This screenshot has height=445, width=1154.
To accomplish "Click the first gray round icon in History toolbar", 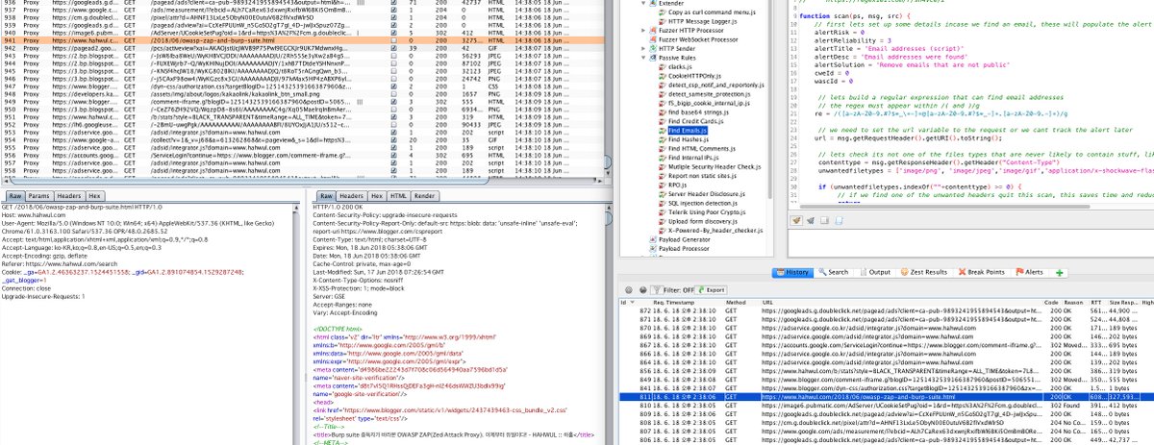I will point(627,288).
